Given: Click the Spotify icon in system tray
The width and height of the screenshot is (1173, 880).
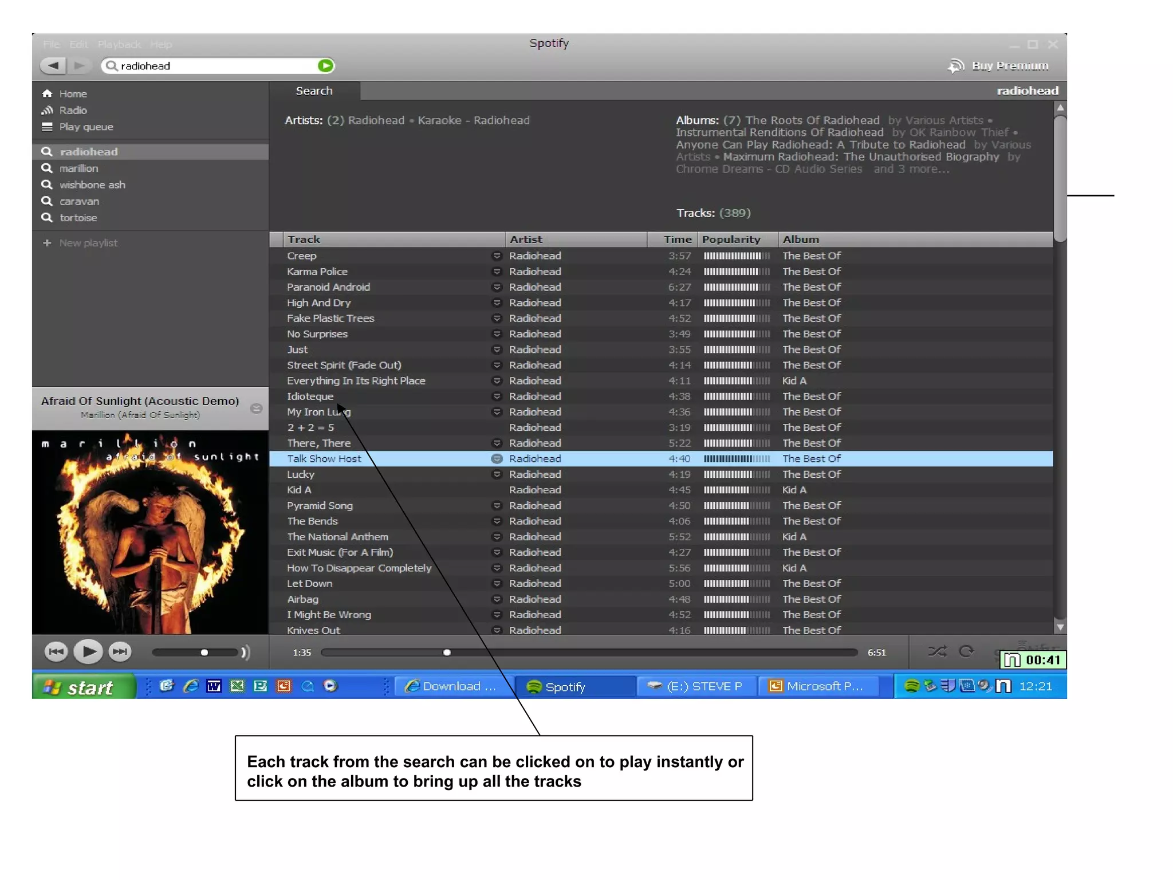Looking at the screenshot, I should pyautogui.click(x=911, y=686).
